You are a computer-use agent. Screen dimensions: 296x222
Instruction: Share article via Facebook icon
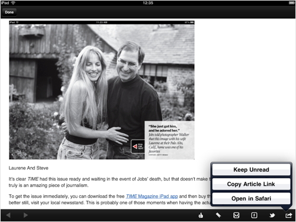tap(254, 215)
